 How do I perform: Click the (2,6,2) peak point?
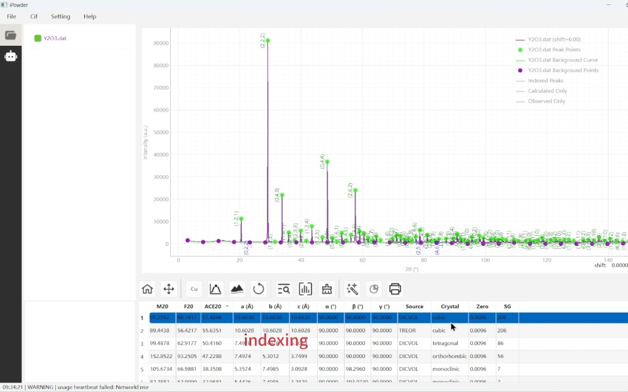click(355, 191)
